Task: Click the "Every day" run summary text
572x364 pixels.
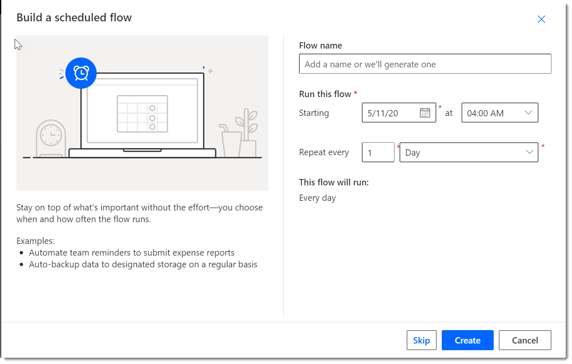Action: tap(317, 198)
